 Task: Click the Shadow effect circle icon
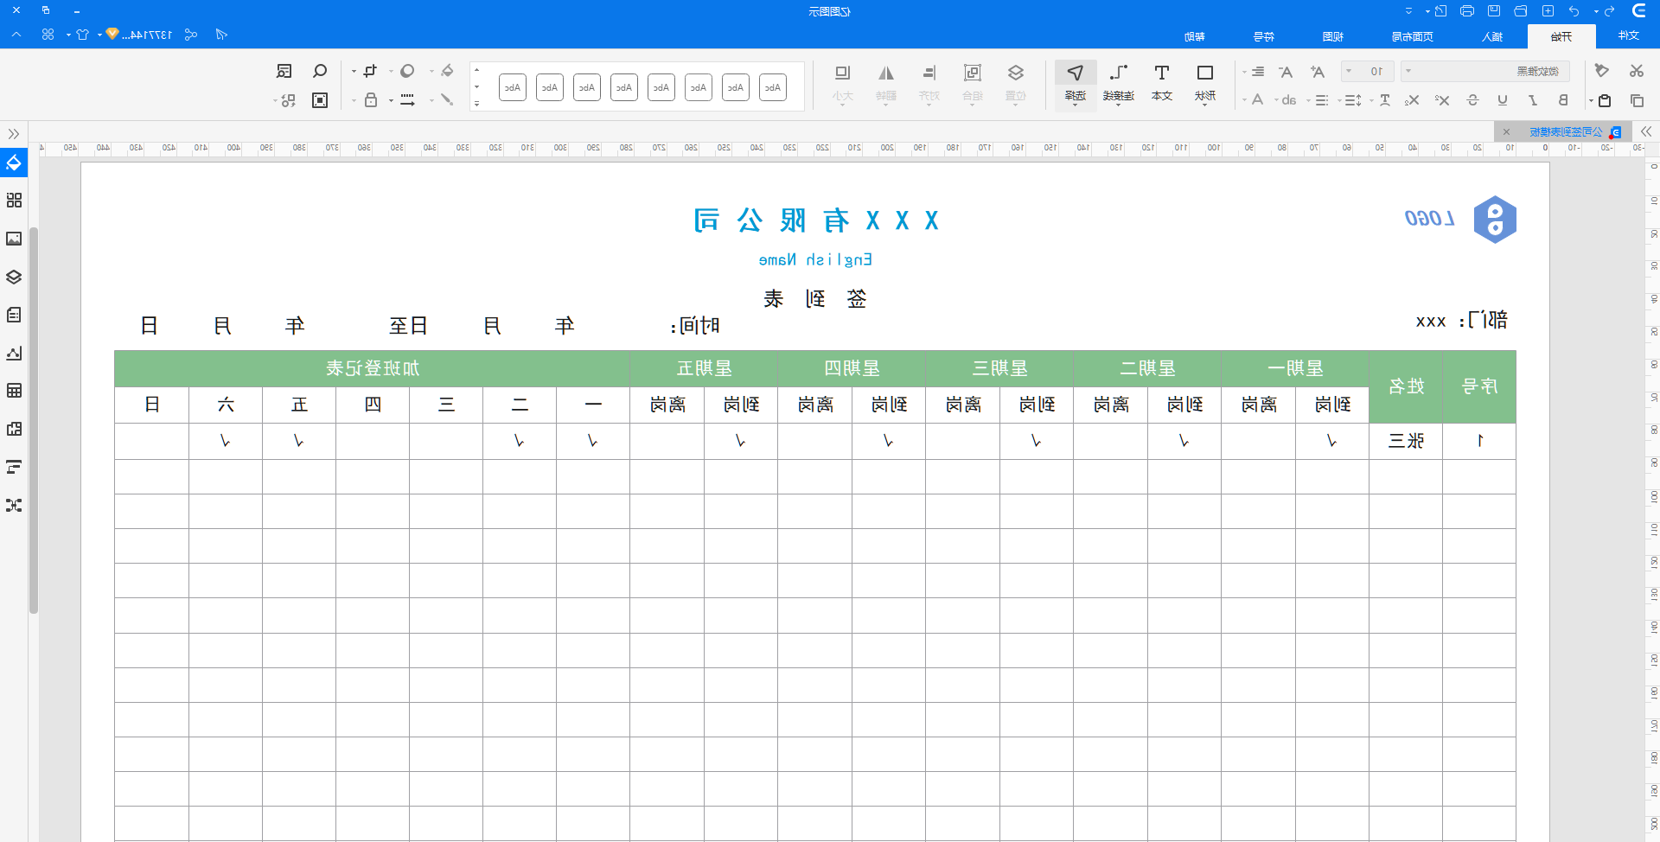(x=407, y=71)
